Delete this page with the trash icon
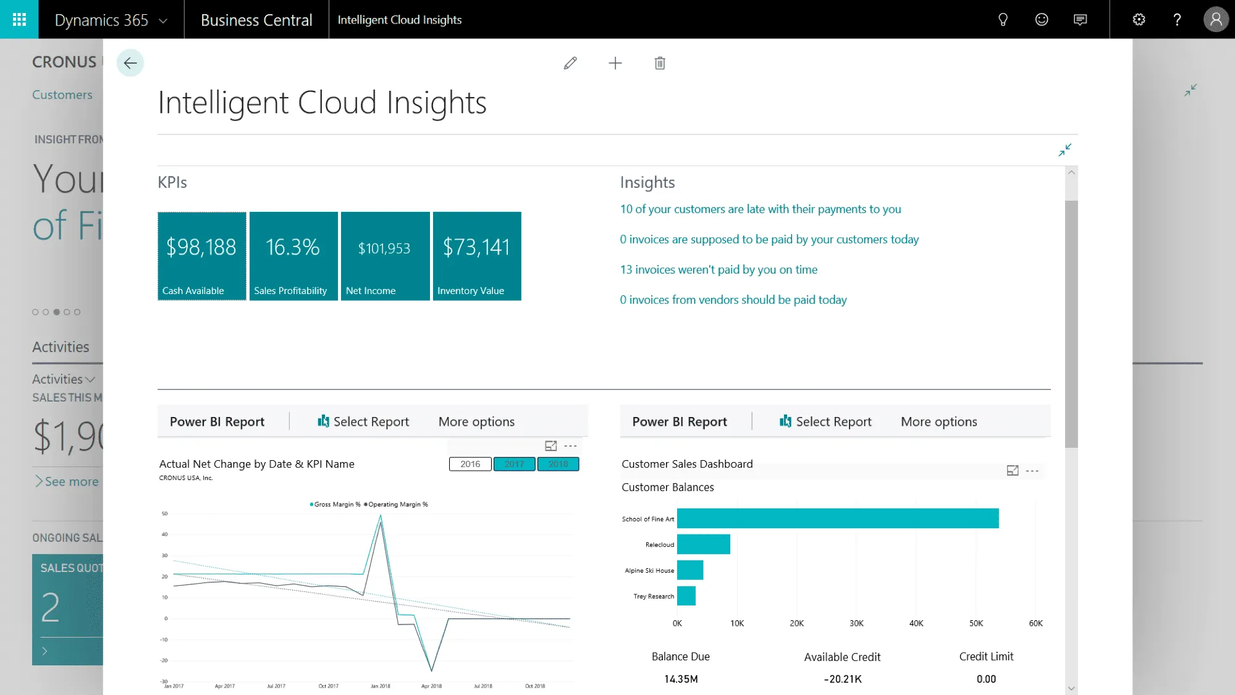Image resolution: width=1235 pixels, height=695 pixels. pyautogui.click(x=659, y=63)
